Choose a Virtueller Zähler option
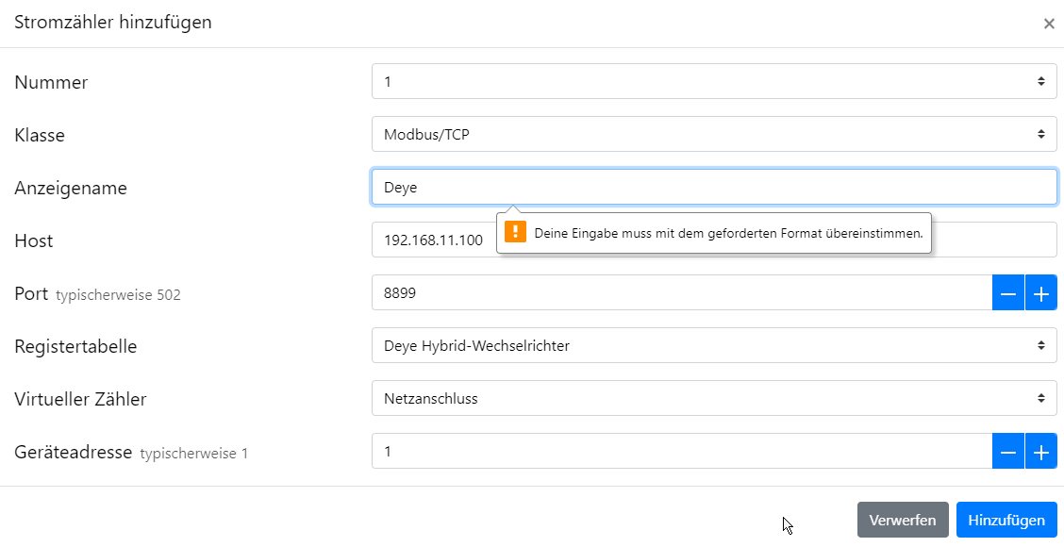The image size is (1064, 547). click(x=714, y=398)
